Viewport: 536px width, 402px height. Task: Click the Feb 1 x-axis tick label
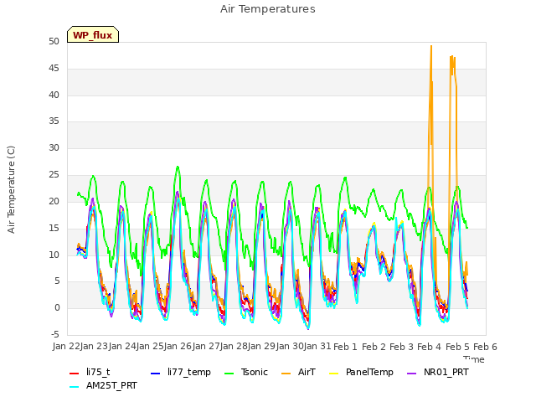345,347
